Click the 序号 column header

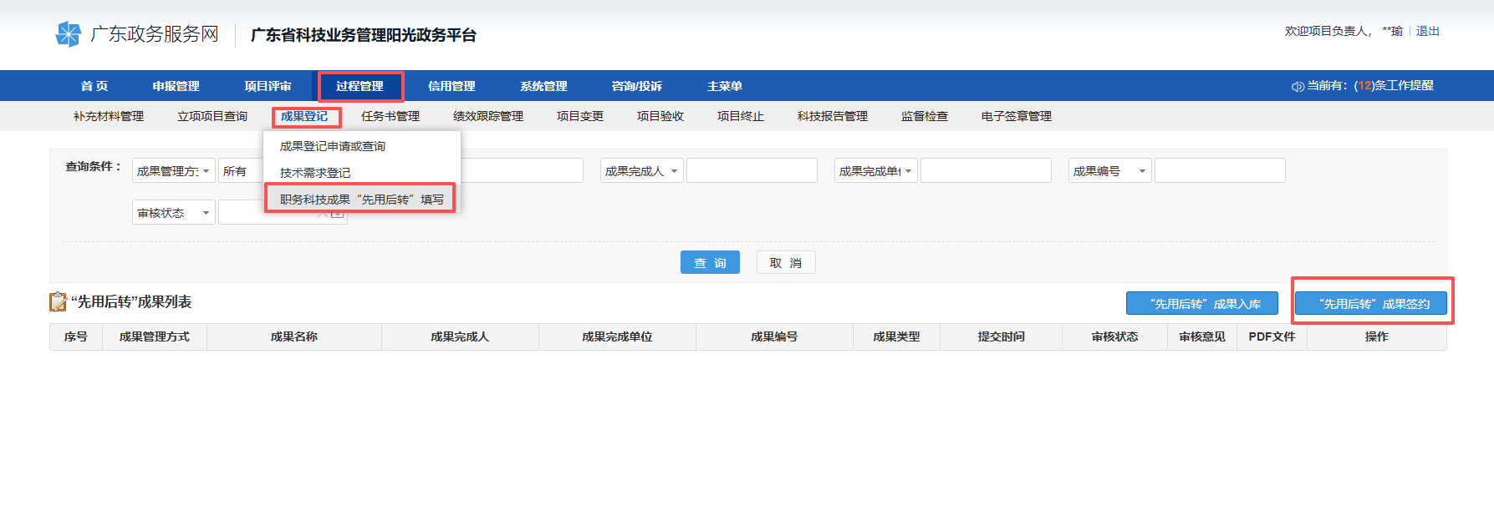76,336
